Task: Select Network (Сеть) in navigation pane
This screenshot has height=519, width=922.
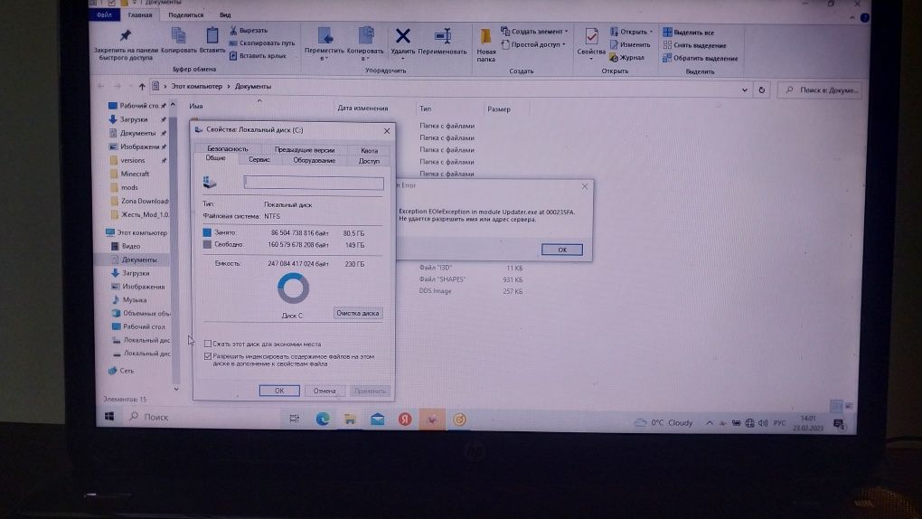Action: [x=122, y=371]
